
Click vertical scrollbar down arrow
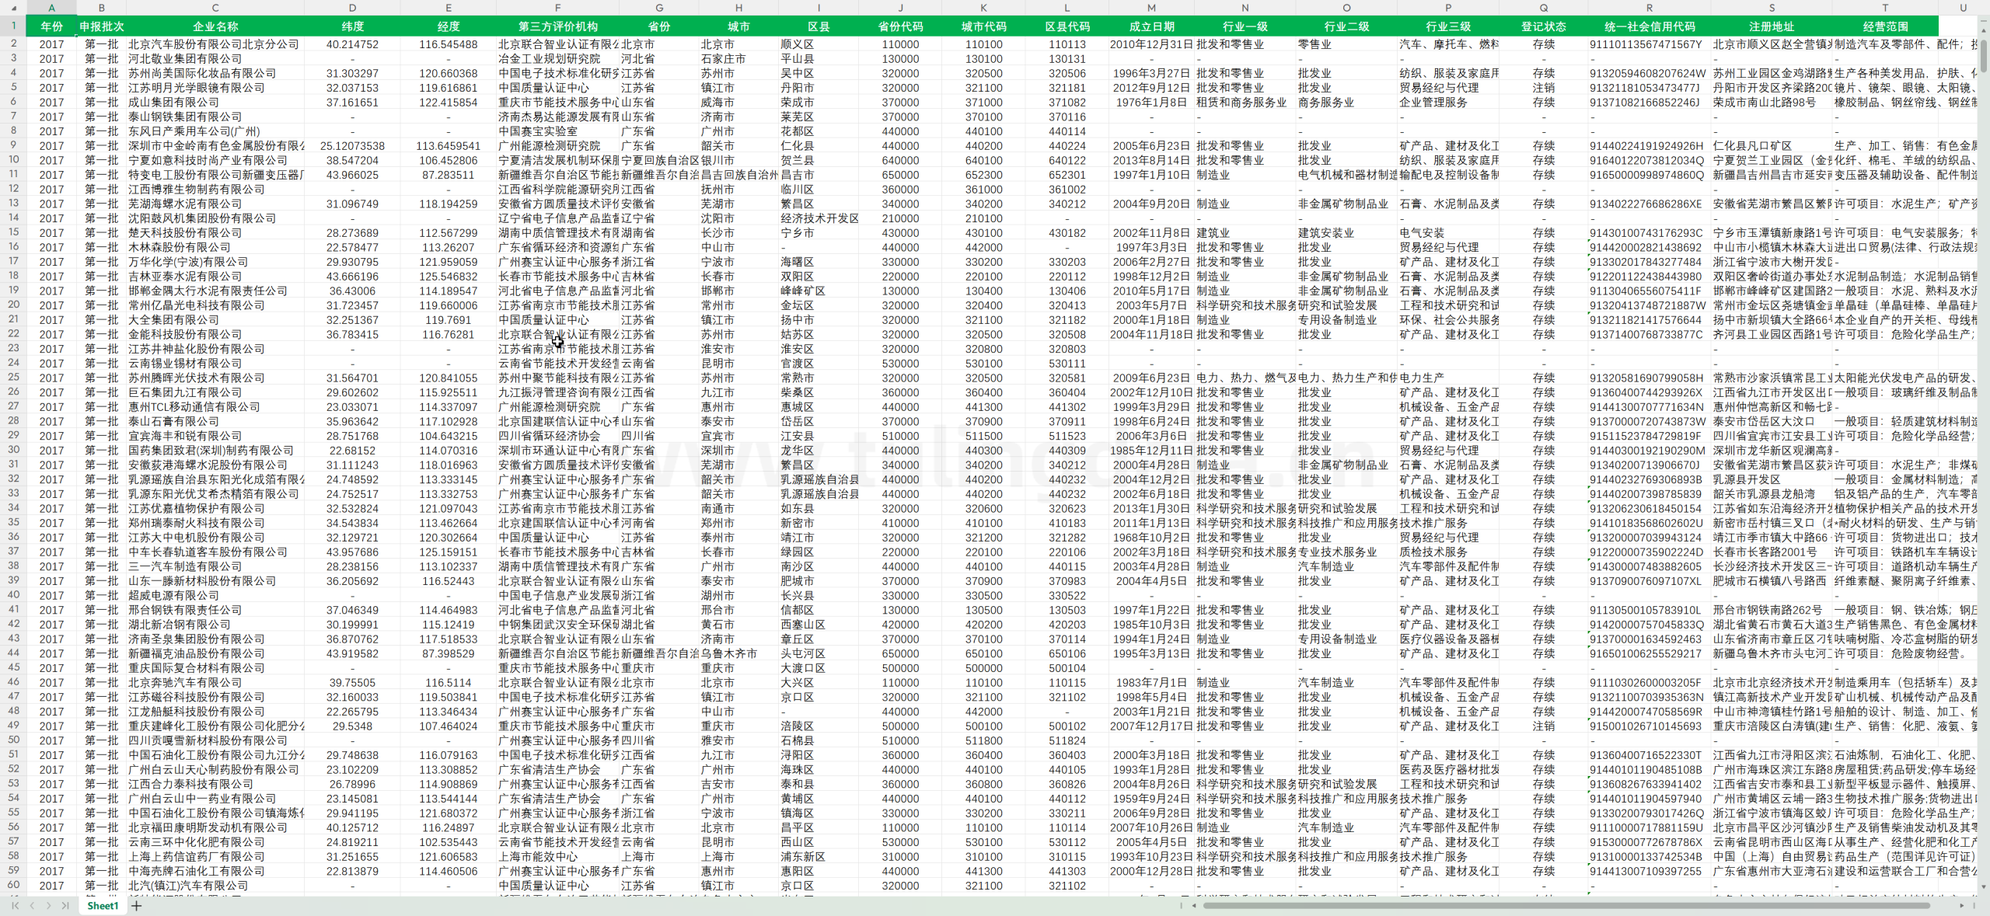pyautogui.click(x=1983, y=886)
